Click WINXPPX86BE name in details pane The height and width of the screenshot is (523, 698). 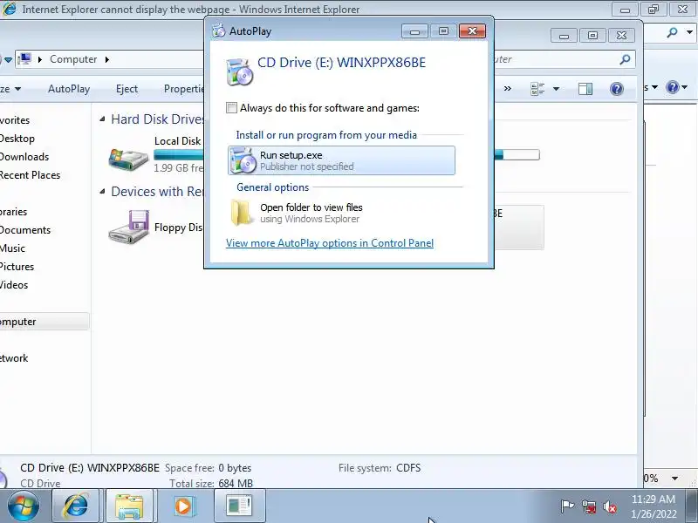click(123, 468)
